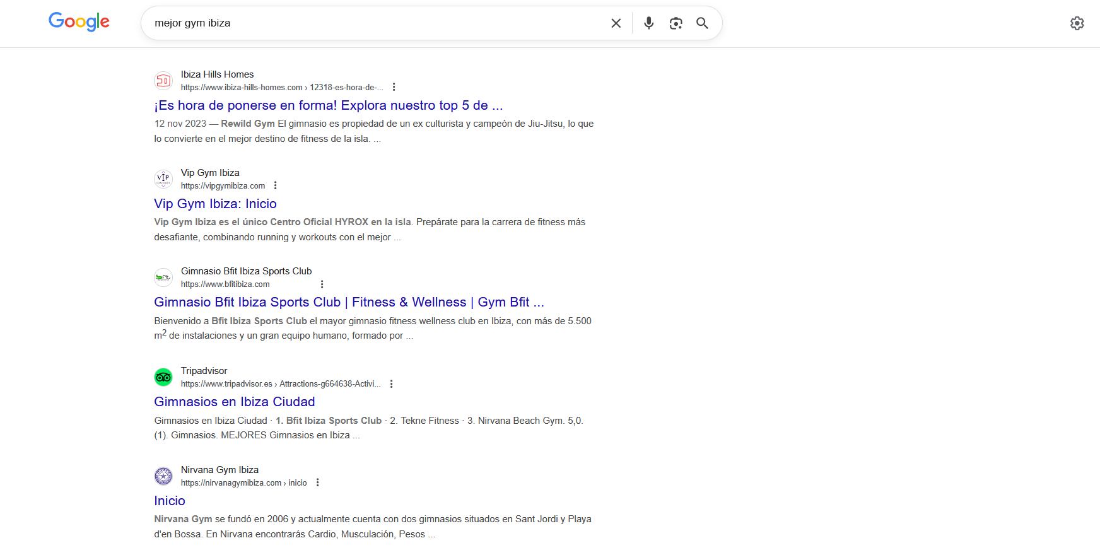Start voice search with the microphone
Image resolution: width=1100 pixels, height=555 pixels.
tap(648, 23)
